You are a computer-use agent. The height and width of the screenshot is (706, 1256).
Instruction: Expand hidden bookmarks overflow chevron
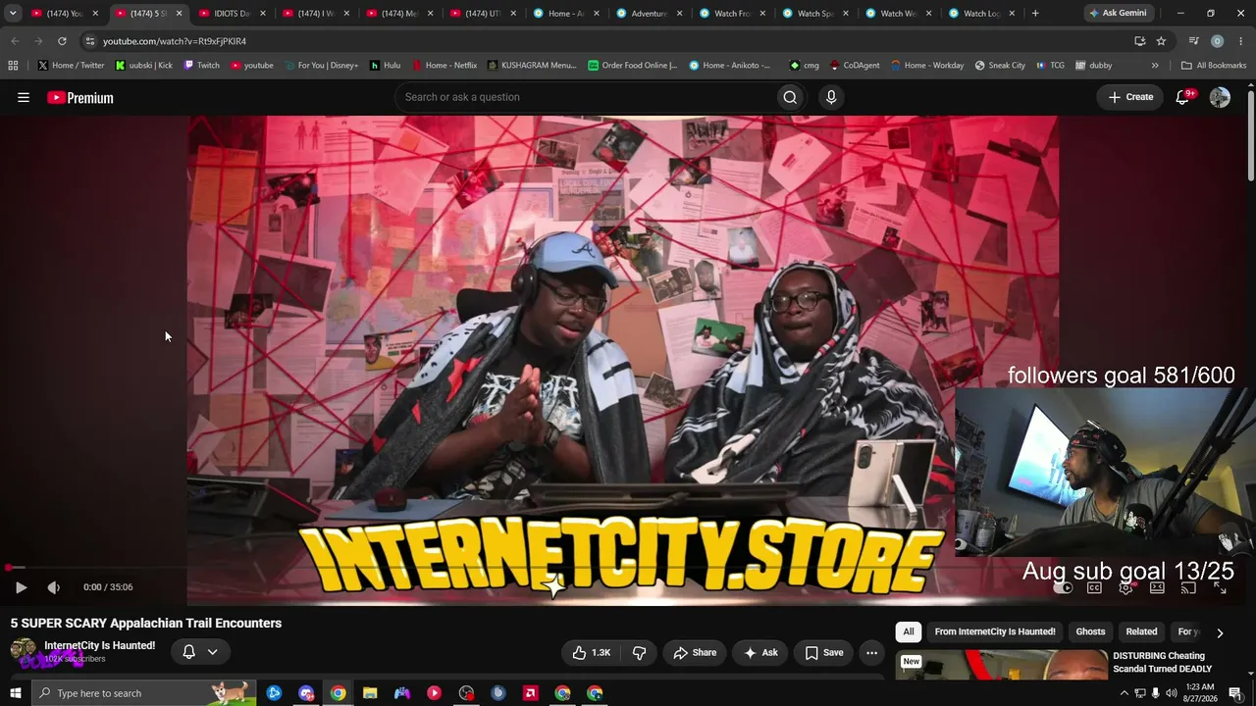tap(1155, 66)
